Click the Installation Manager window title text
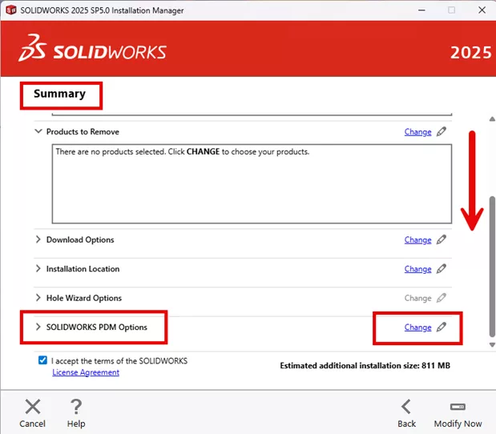496x434 pixels. pos(102,10)
